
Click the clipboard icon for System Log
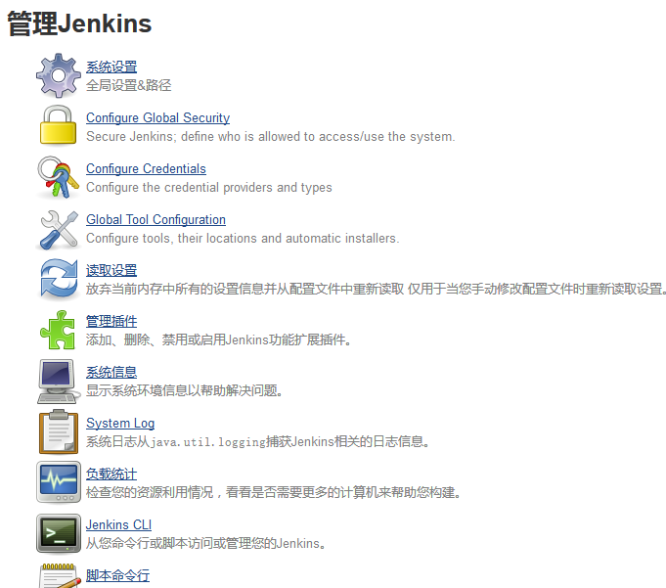[x=59, y=432]
